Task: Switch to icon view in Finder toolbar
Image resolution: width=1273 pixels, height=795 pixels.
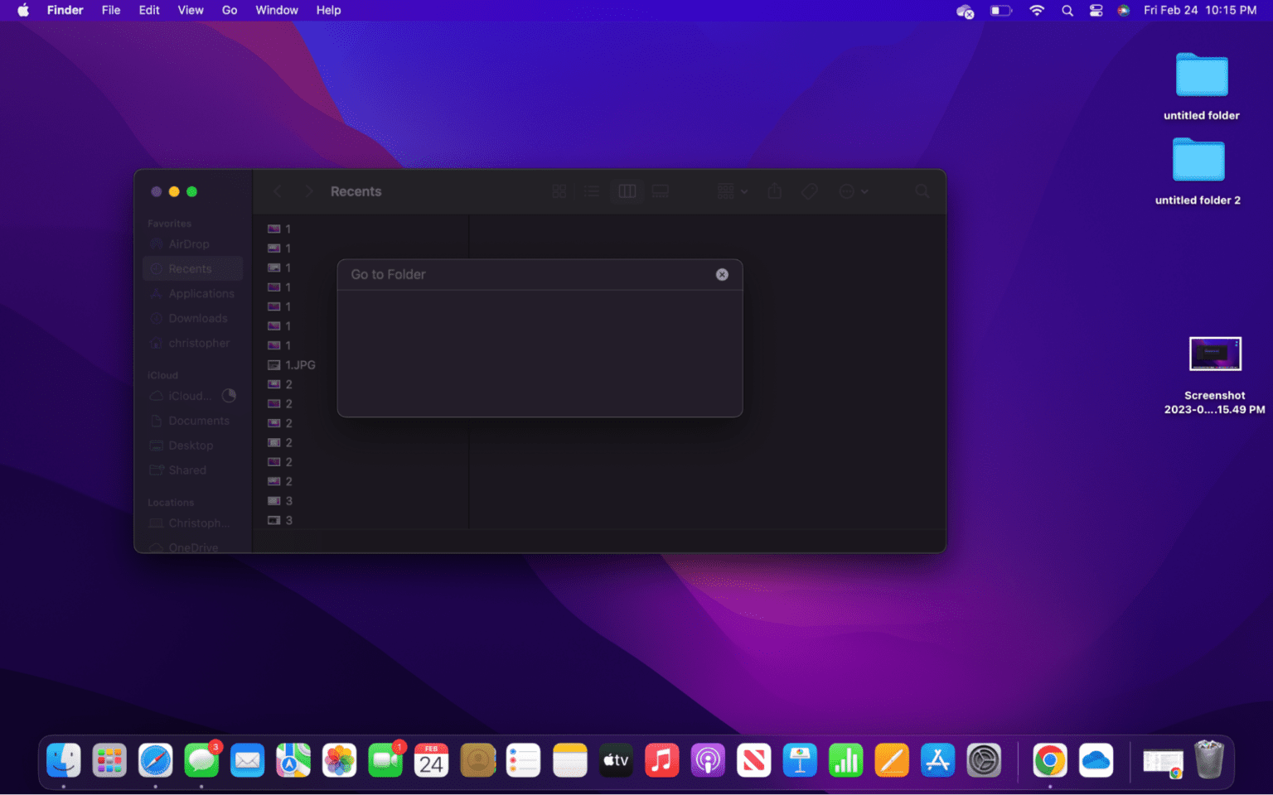Action: coord(559,190)
